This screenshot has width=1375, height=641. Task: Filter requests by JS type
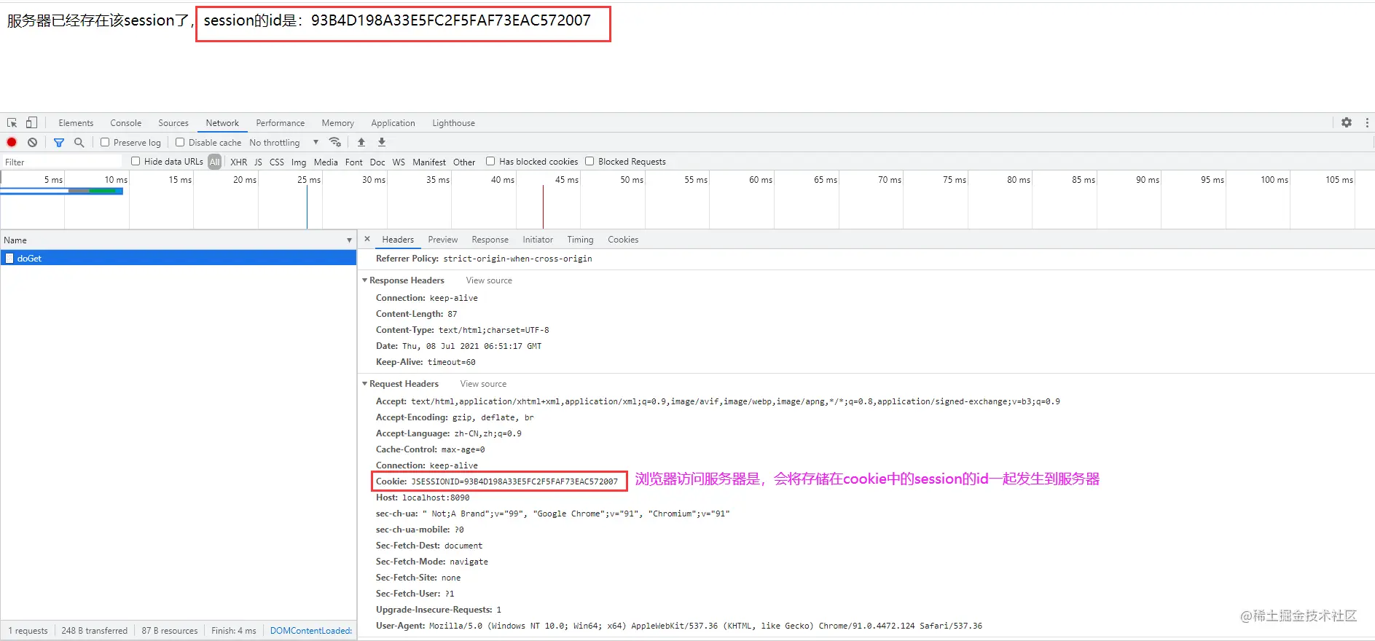(258, 162)
